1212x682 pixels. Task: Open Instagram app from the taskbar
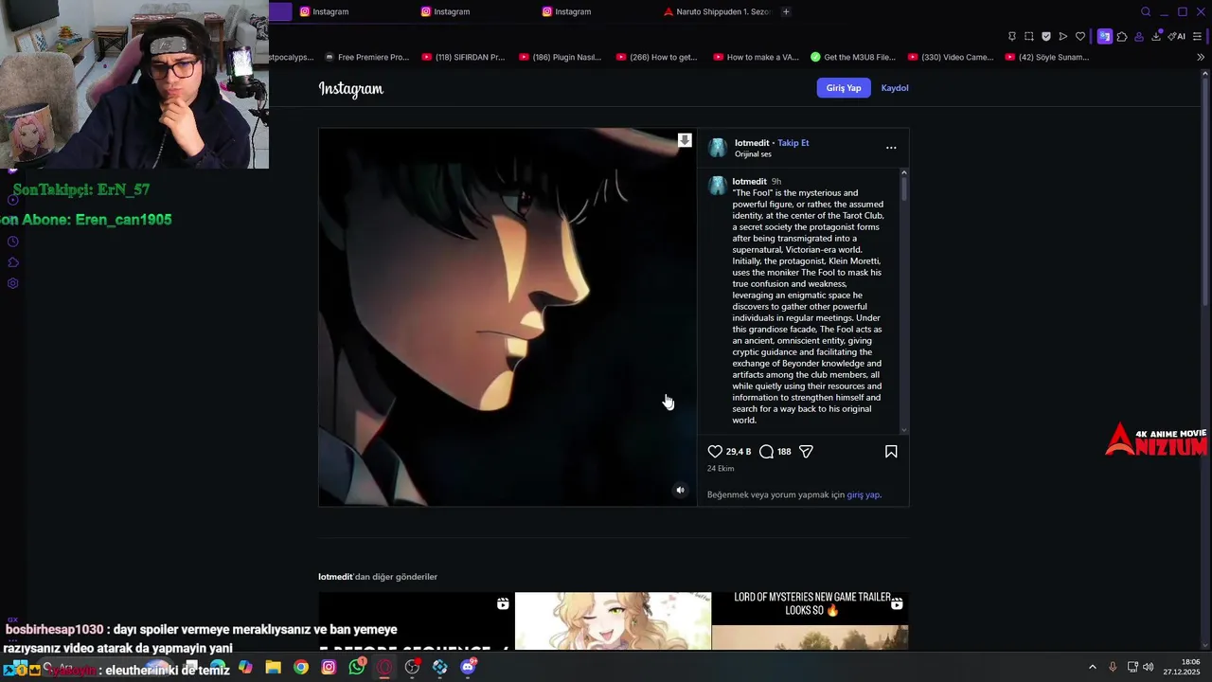[329, 667]
